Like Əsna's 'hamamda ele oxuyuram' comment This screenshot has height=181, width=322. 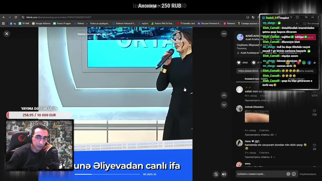pos(314,145)
